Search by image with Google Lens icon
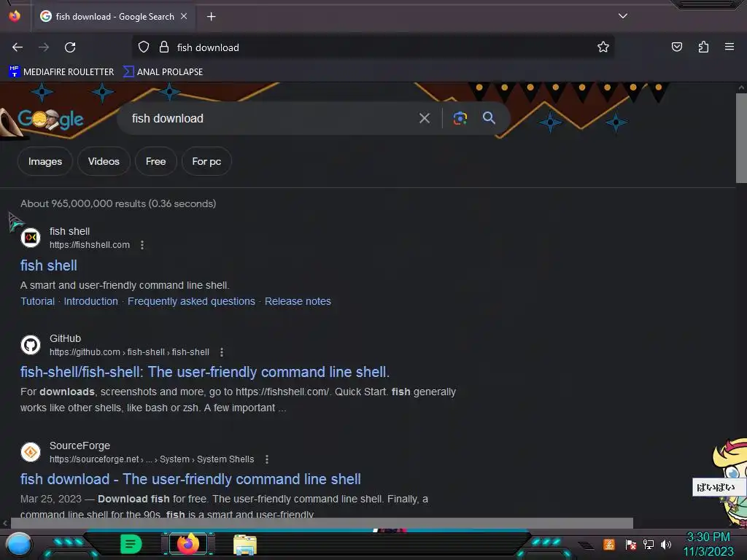The image size is (747, 560). click(460, 118)
